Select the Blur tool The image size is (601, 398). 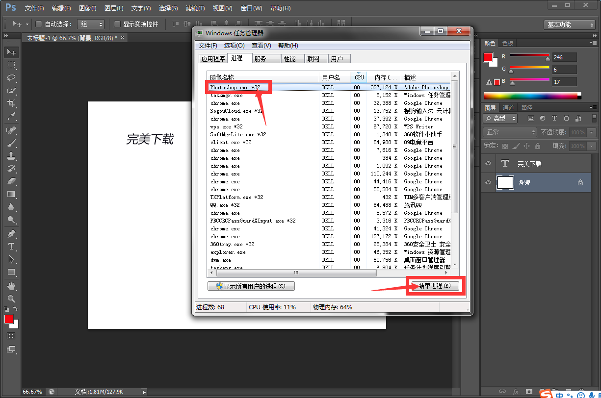pyautogui.click(x=11, y=207)
